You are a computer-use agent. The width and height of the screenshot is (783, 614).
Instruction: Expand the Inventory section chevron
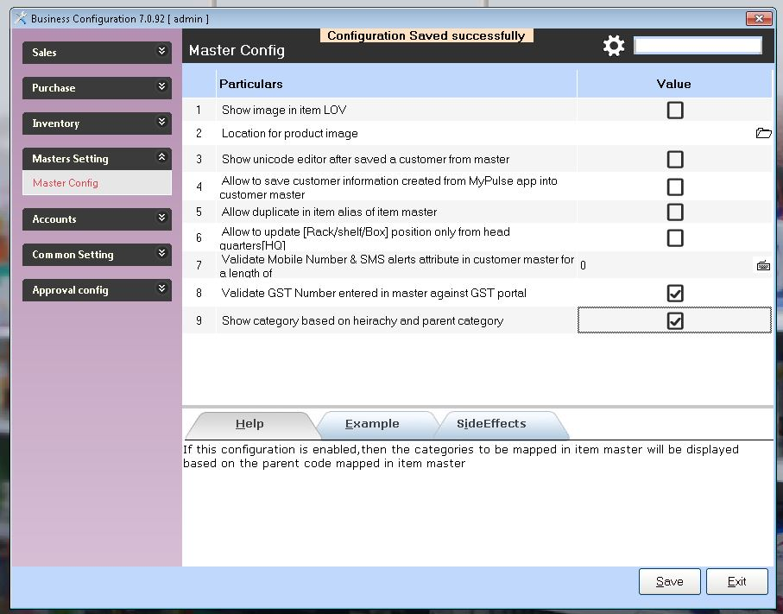pyautogui.click(x=161, y=122)
